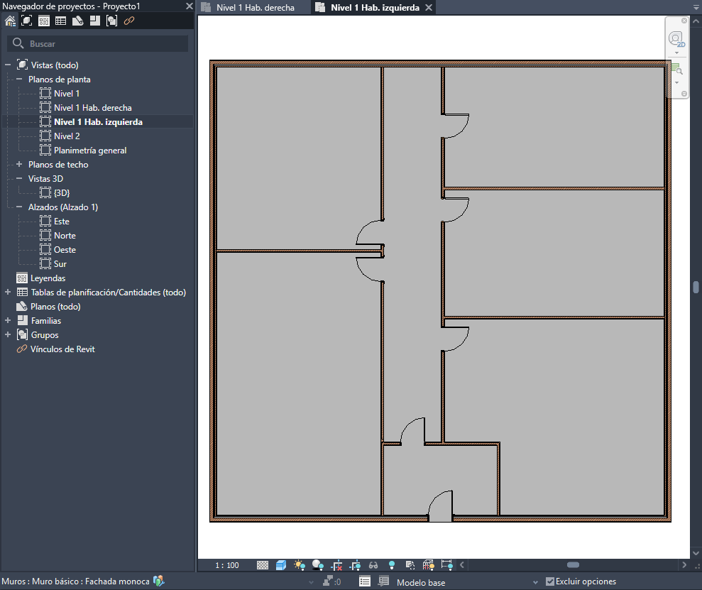Screen dimensions: 702x590
Task: Expand the Planos de techo node
Action: point(20,165)
